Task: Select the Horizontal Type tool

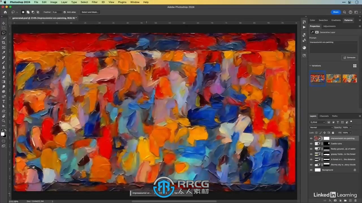Action: coord(4,101)
